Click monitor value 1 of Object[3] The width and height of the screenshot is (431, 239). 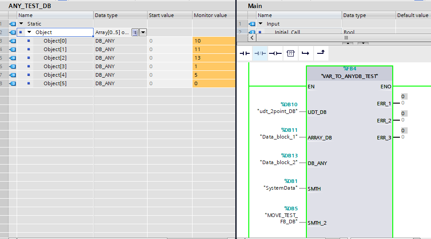[214, 66]
